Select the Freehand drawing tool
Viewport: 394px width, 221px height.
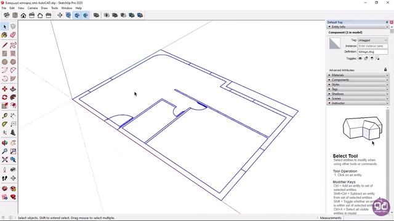pos(13,45)
